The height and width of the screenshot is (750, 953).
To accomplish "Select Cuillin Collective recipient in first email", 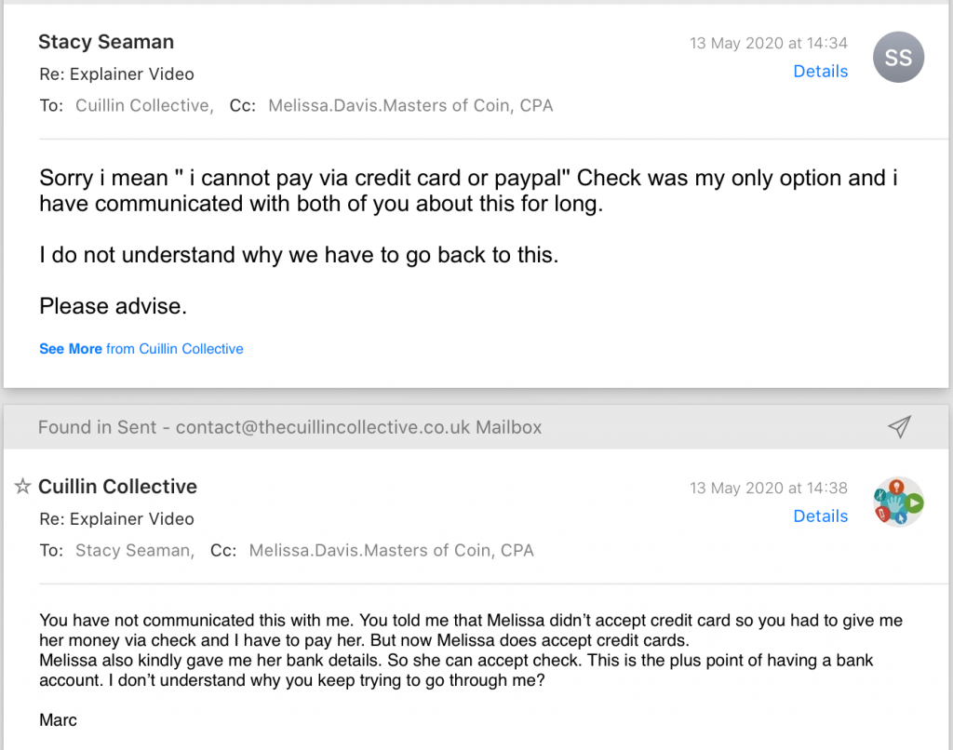I will 142,106.
